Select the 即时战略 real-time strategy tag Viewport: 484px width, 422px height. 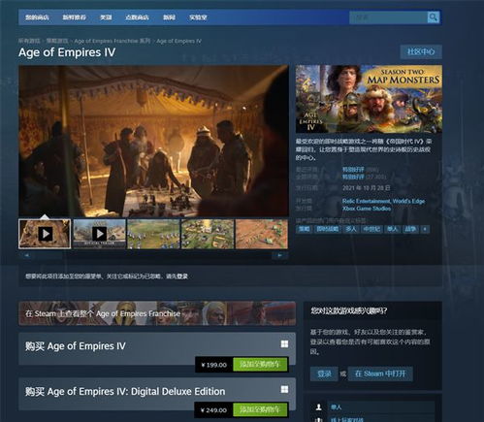tap(328, 229)
